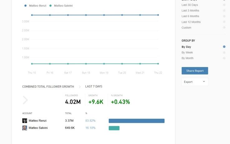
Task: Click 16.18% percentage for Salvini
Action: [90, 128]
